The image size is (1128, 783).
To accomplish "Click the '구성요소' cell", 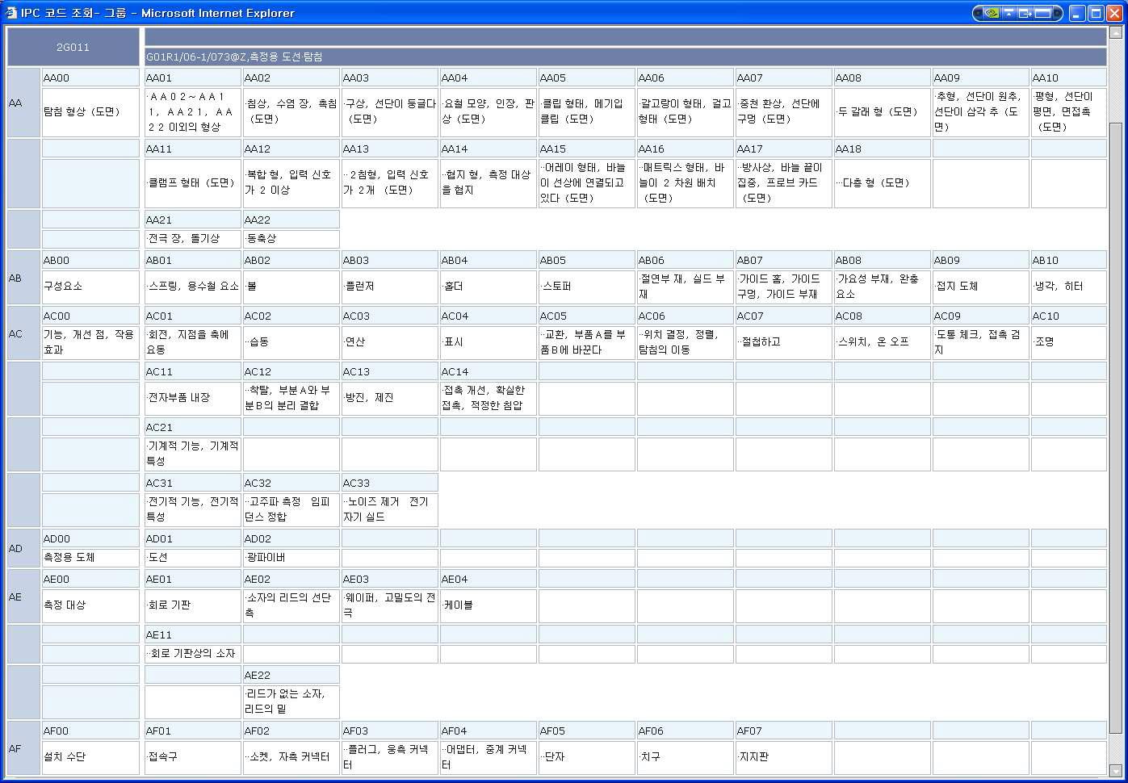I will (x=90, y=286).
